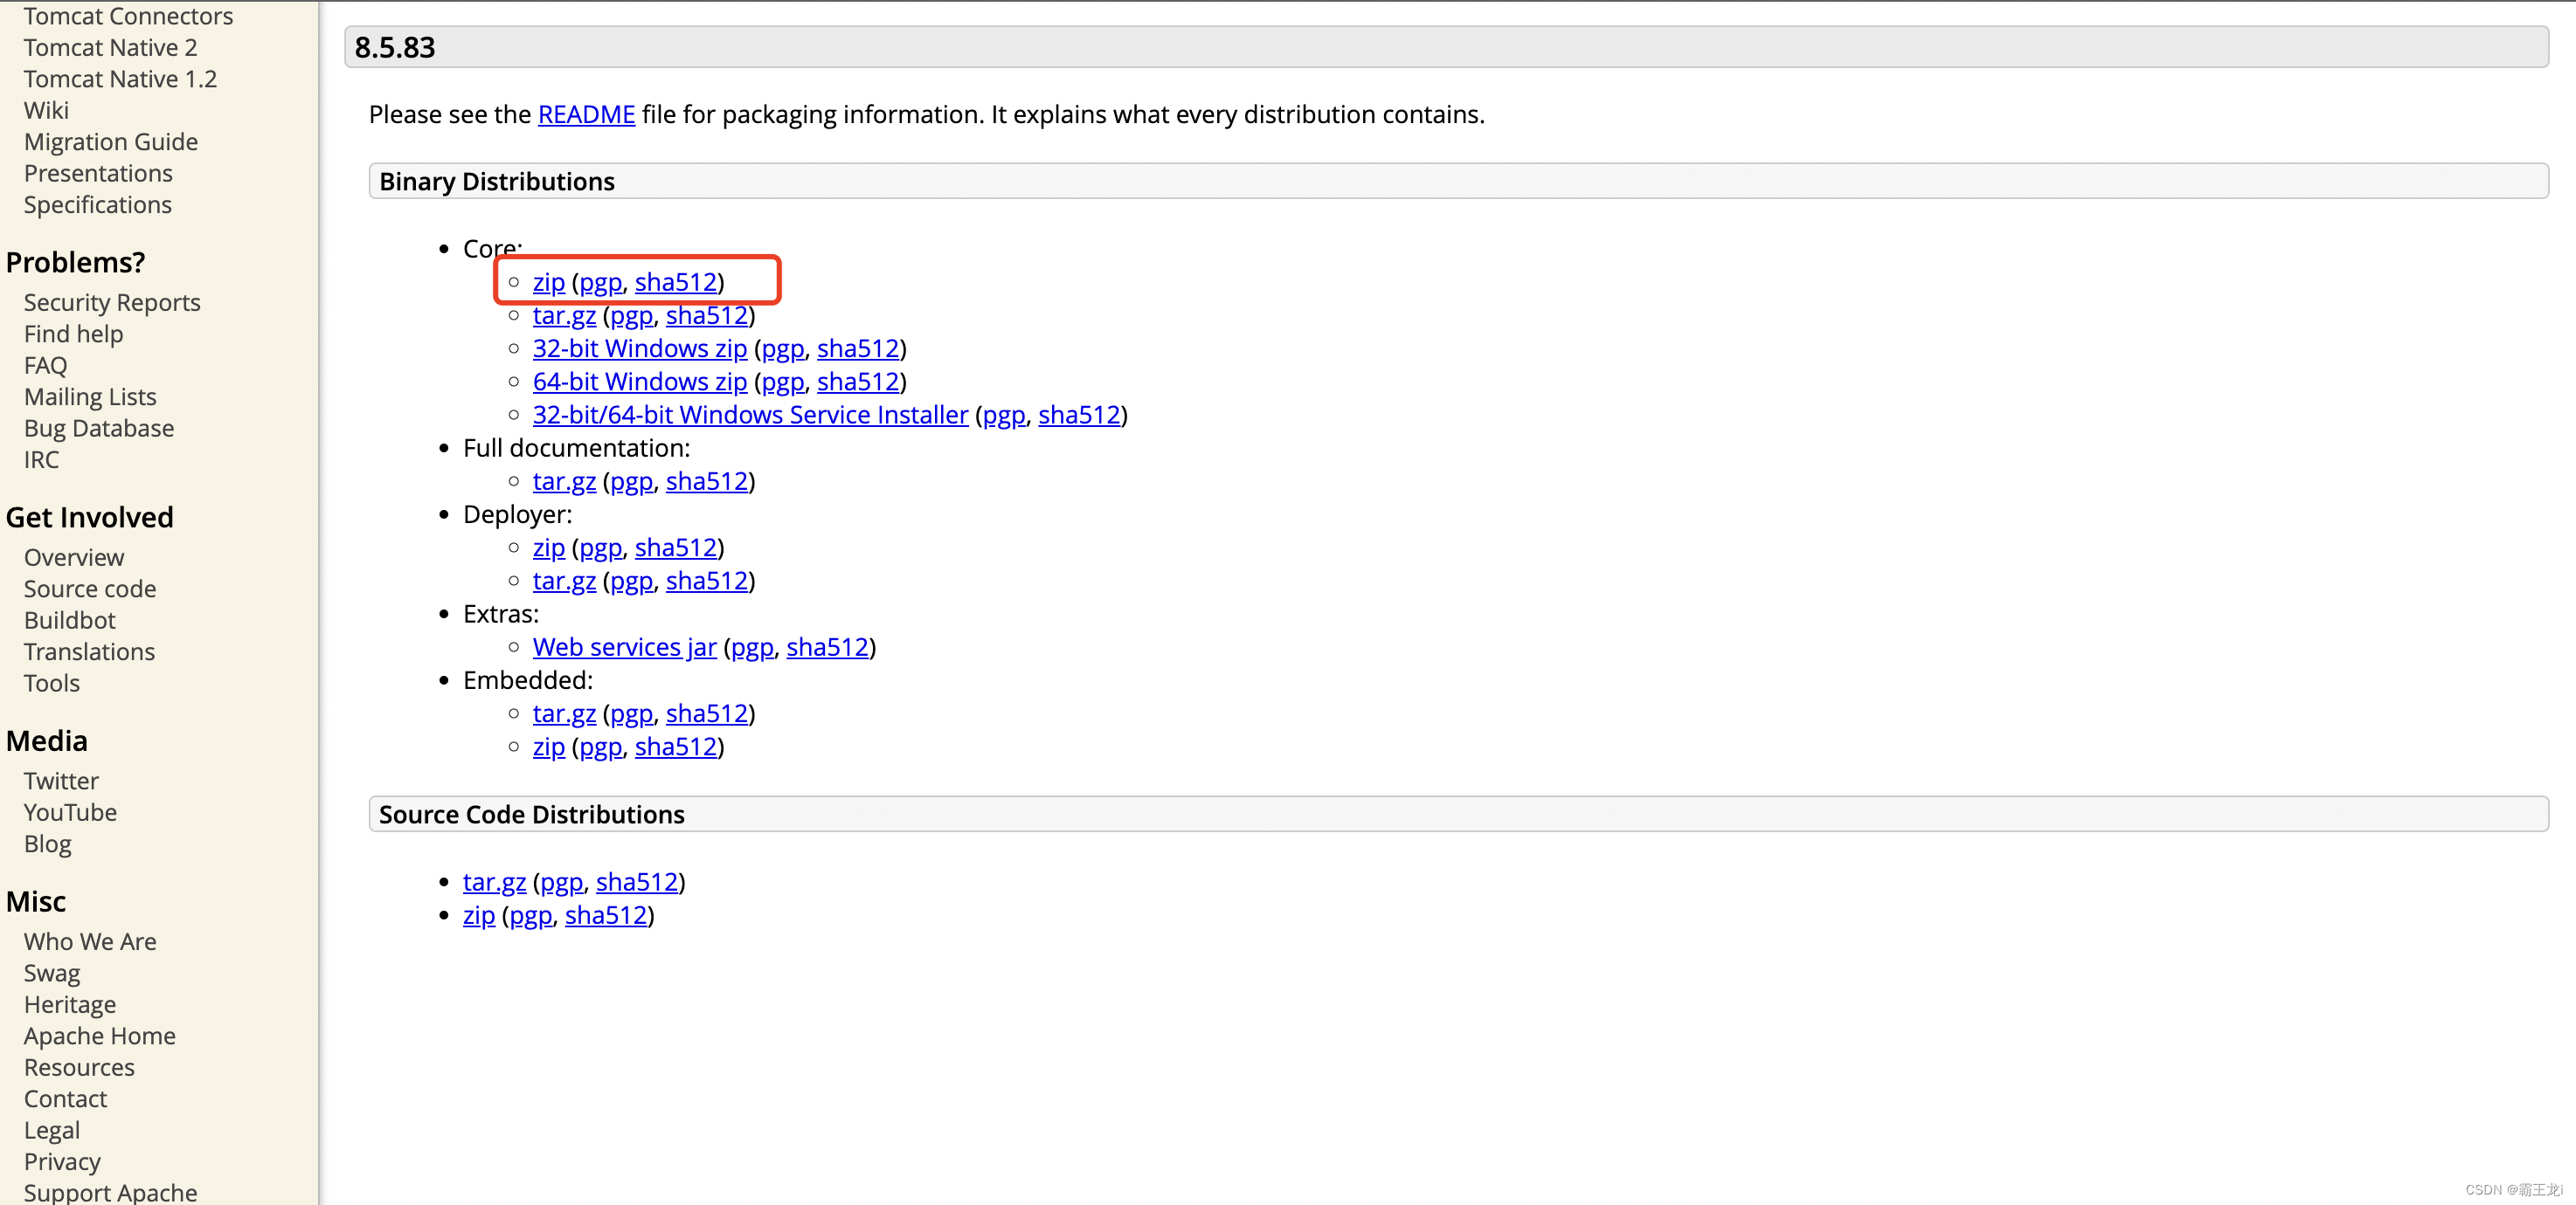Open the README link
Screen dimensions: 2576x1205
[x=586, y=115]
